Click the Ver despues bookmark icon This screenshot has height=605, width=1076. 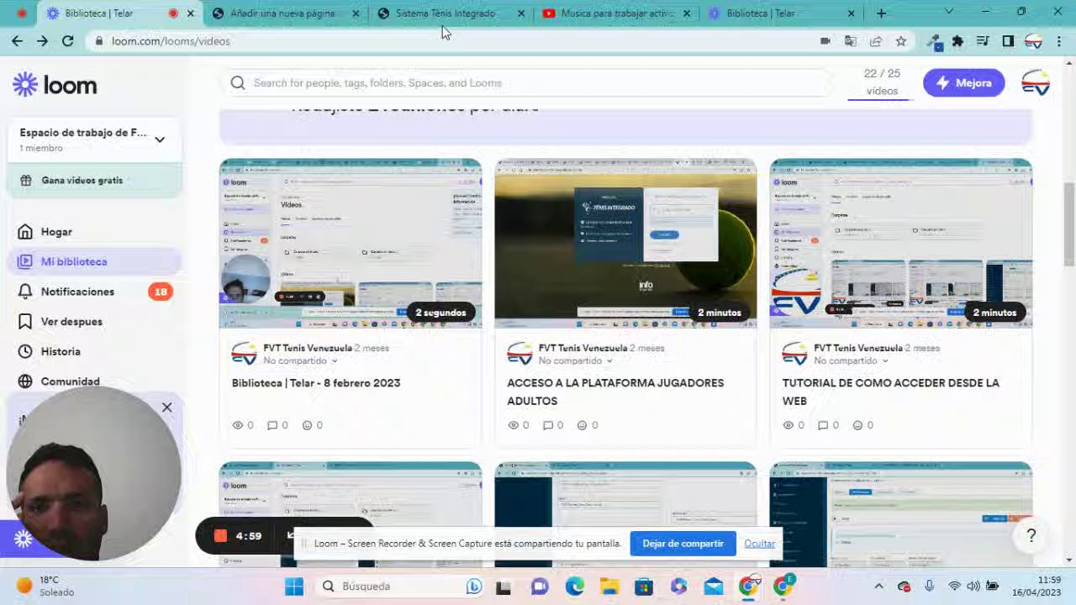tap(25, 322)
